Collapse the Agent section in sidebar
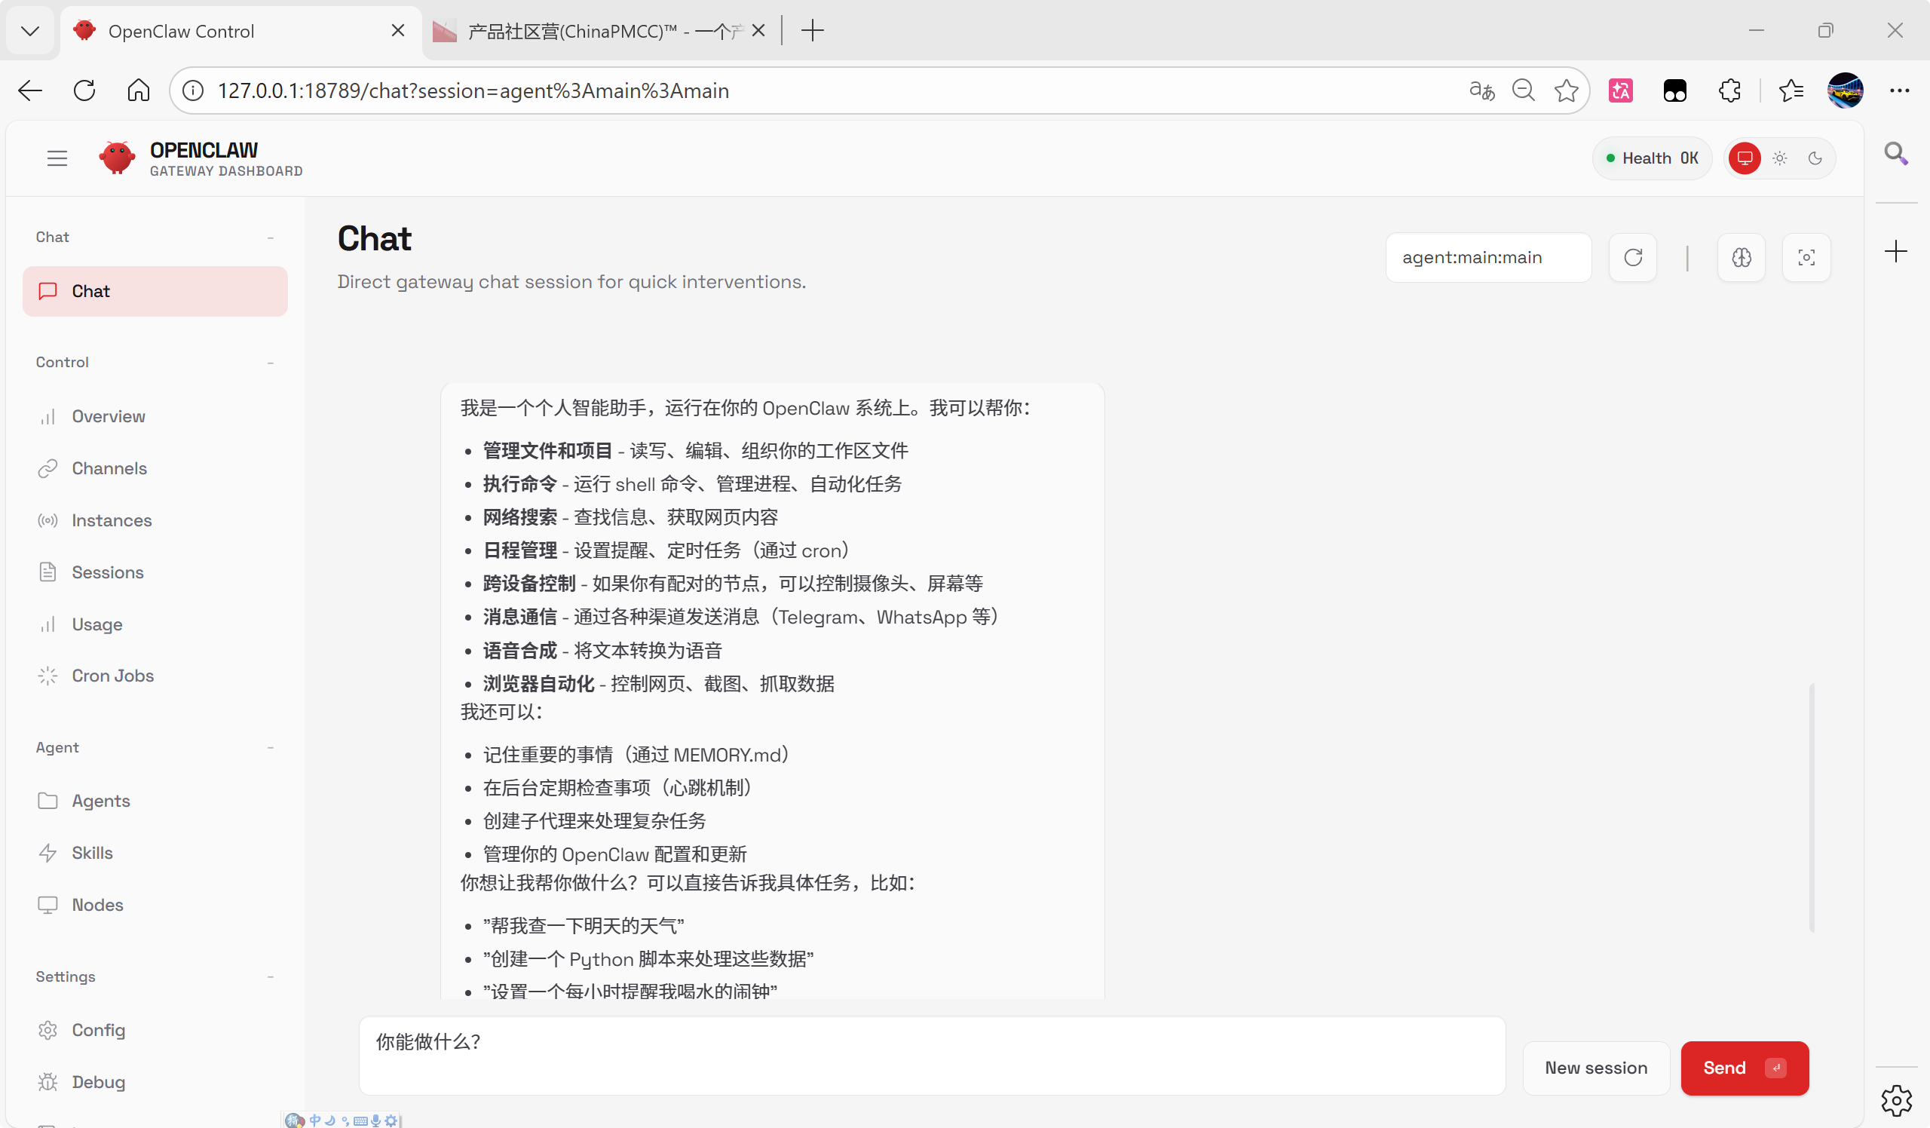1930x1128 pixels. point(271,747)
